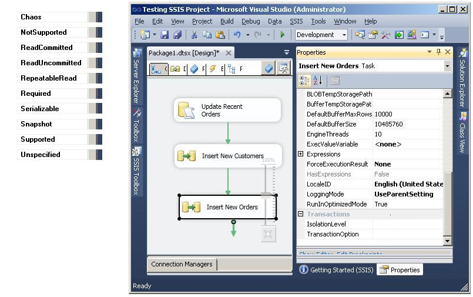The width and height of the screenshot is (473, 297).
Task: Open the Redo history dropdown arrow
Action: click(x=268, y=35)
